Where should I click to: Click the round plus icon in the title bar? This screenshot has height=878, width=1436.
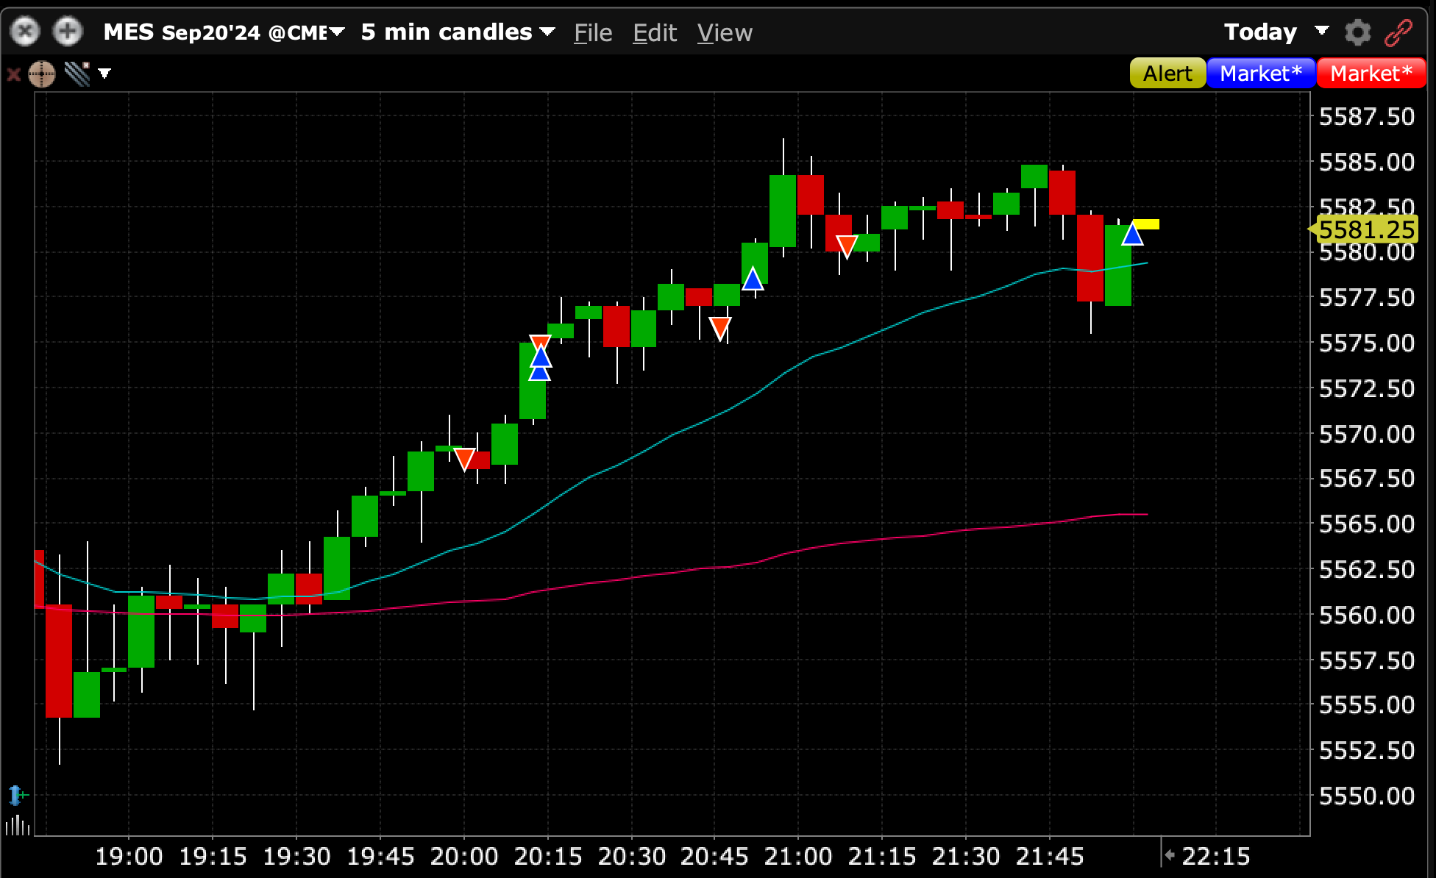point(68,32)
